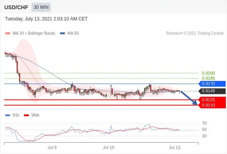The image size is (227, 154).
Task: Click the RSI 70 level label
Action: coord(204,123)
